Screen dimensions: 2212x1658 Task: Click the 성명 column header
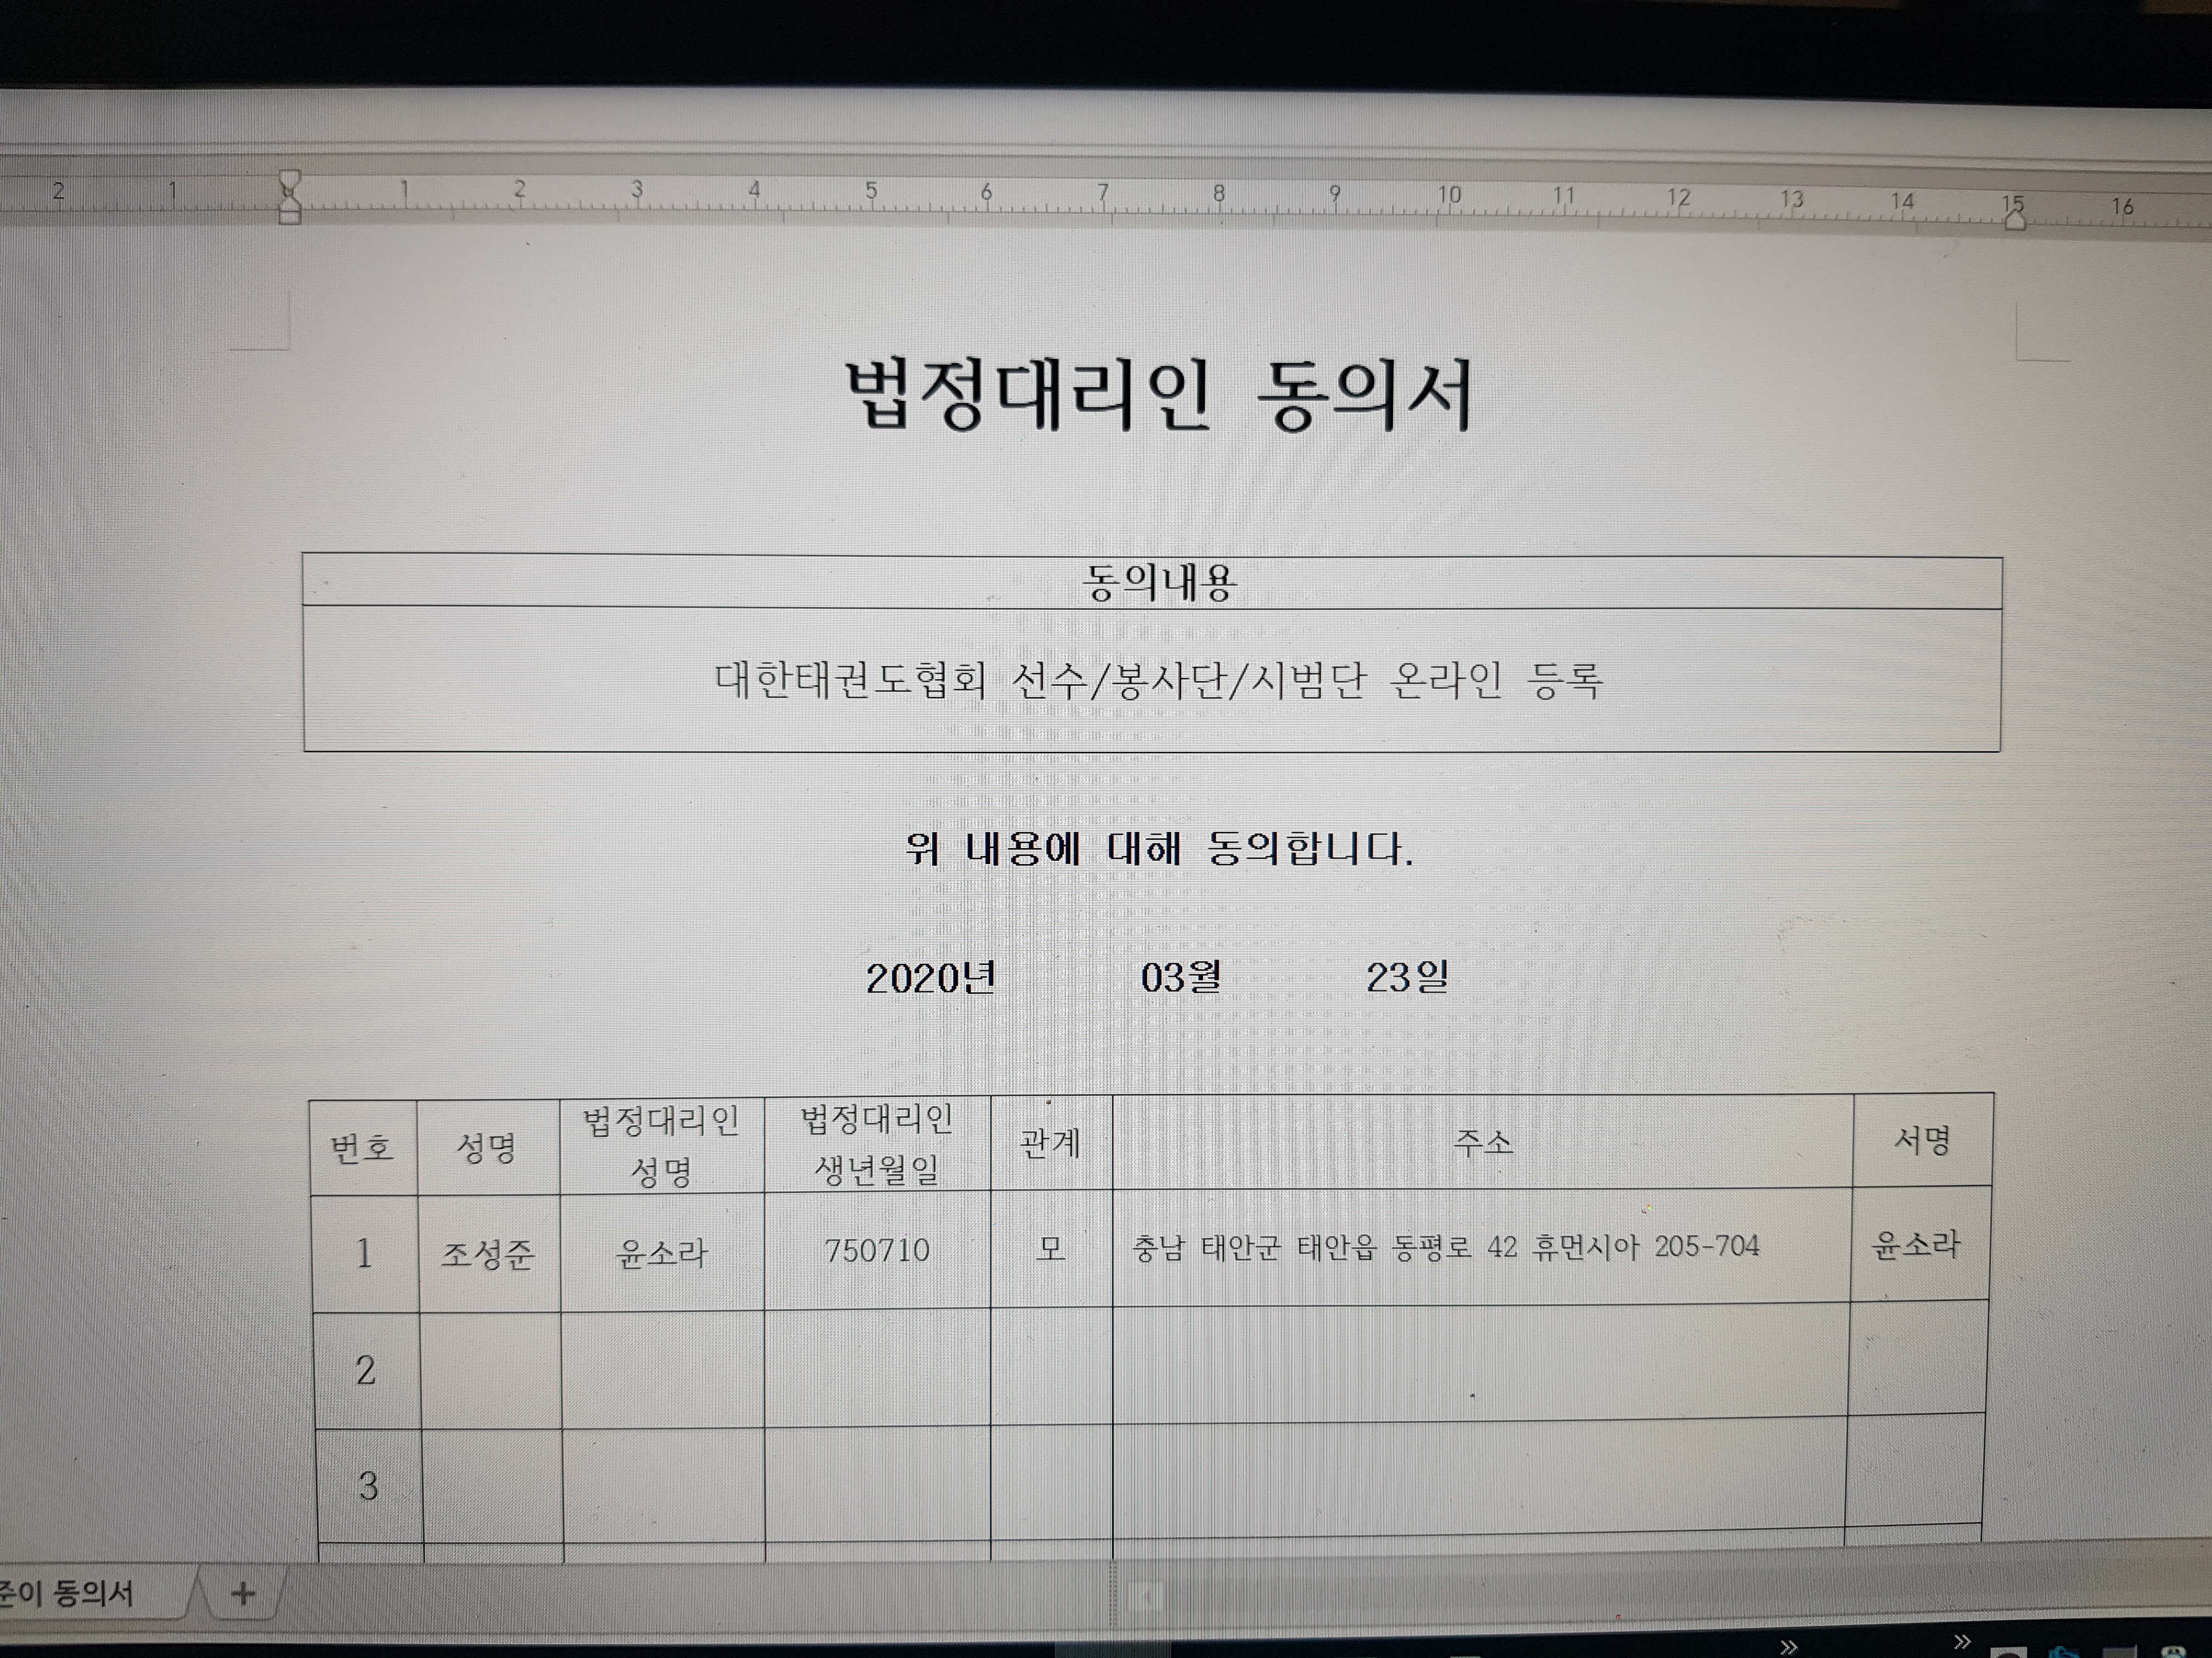click(x=487, y=1148)
